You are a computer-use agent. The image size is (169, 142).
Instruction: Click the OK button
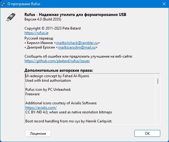147,133
